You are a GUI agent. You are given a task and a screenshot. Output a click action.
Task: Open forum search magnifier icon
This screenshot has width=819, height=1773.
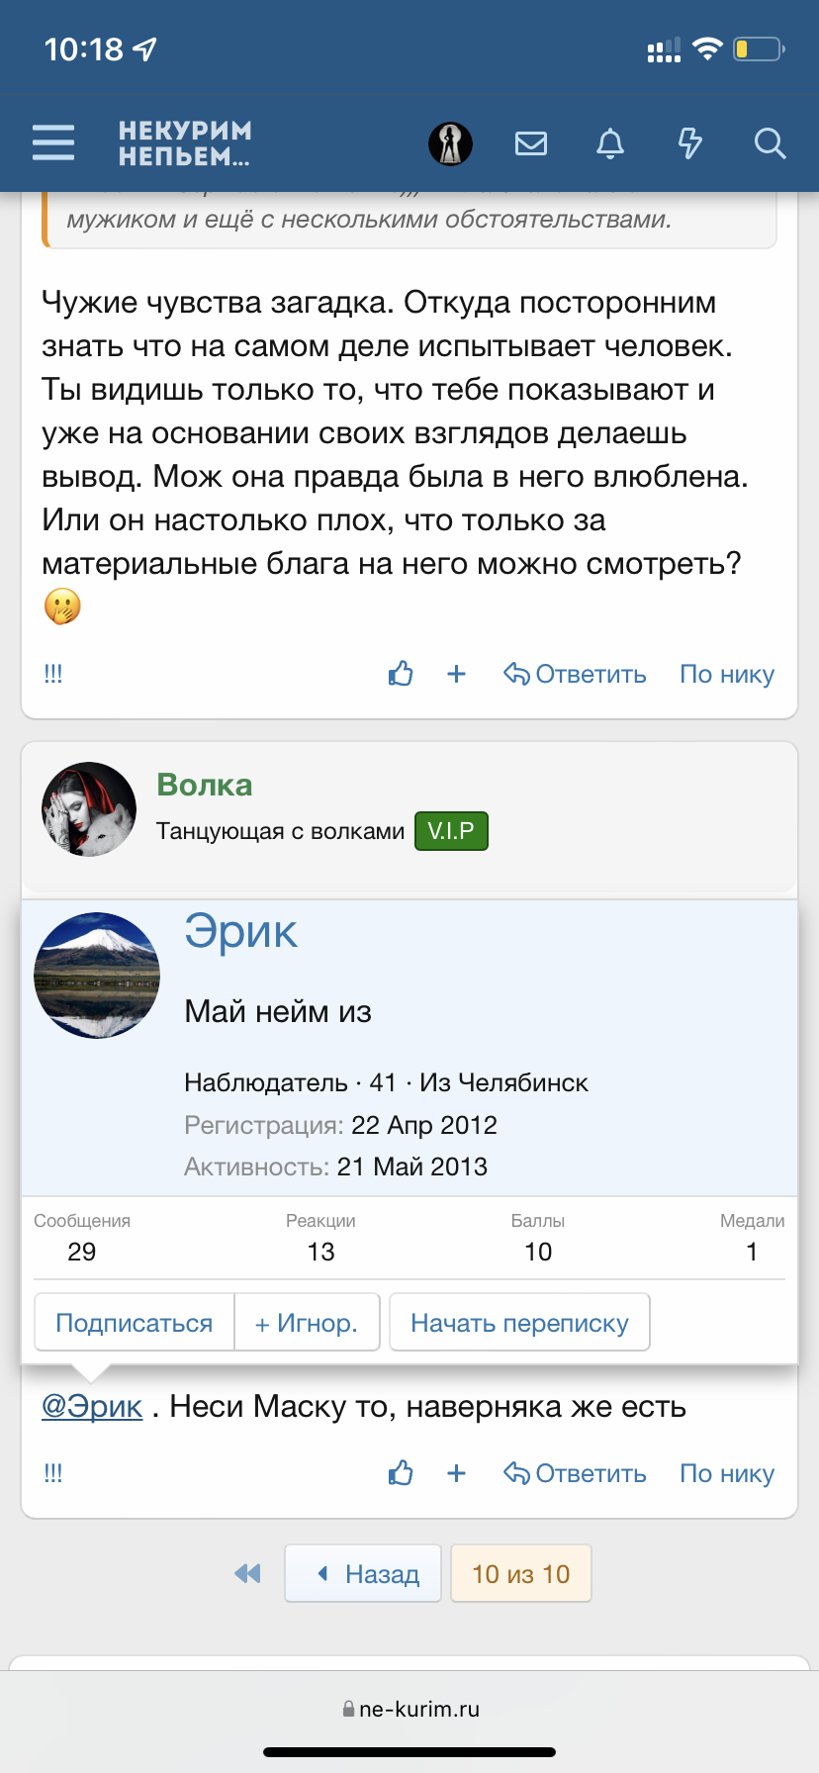pyautogui.click(x=770, y=143)
